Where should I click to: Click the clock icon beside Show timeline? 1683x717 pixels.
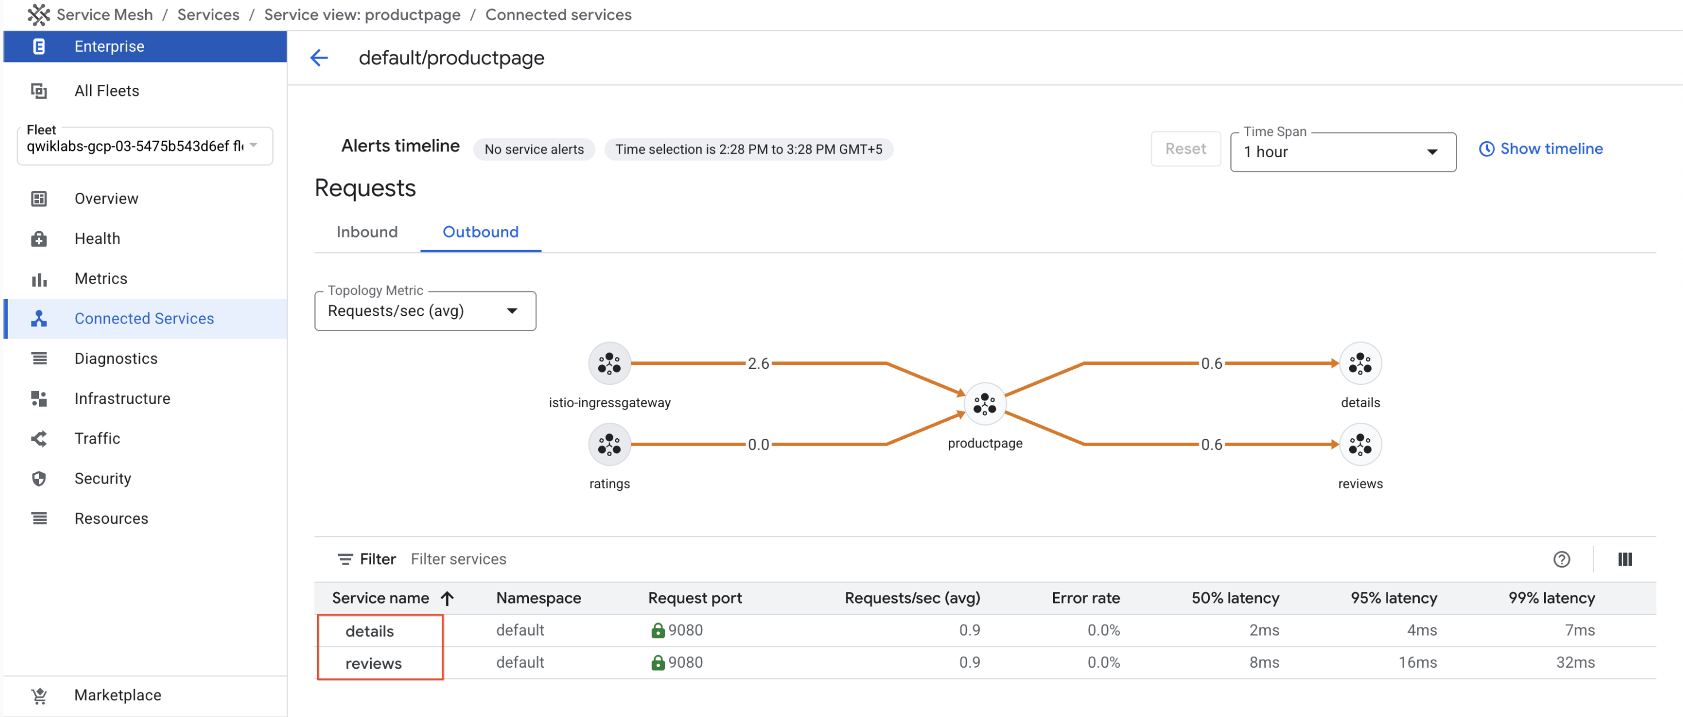[x=1486, y=149]
